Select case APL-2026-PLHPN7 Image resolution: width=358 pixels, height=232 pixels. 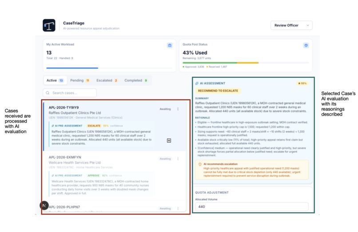tap(115, 207)
